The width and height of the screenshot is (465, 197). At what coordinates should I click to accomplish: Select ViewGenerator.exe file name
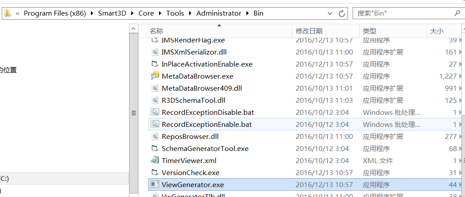pos(193,184)
